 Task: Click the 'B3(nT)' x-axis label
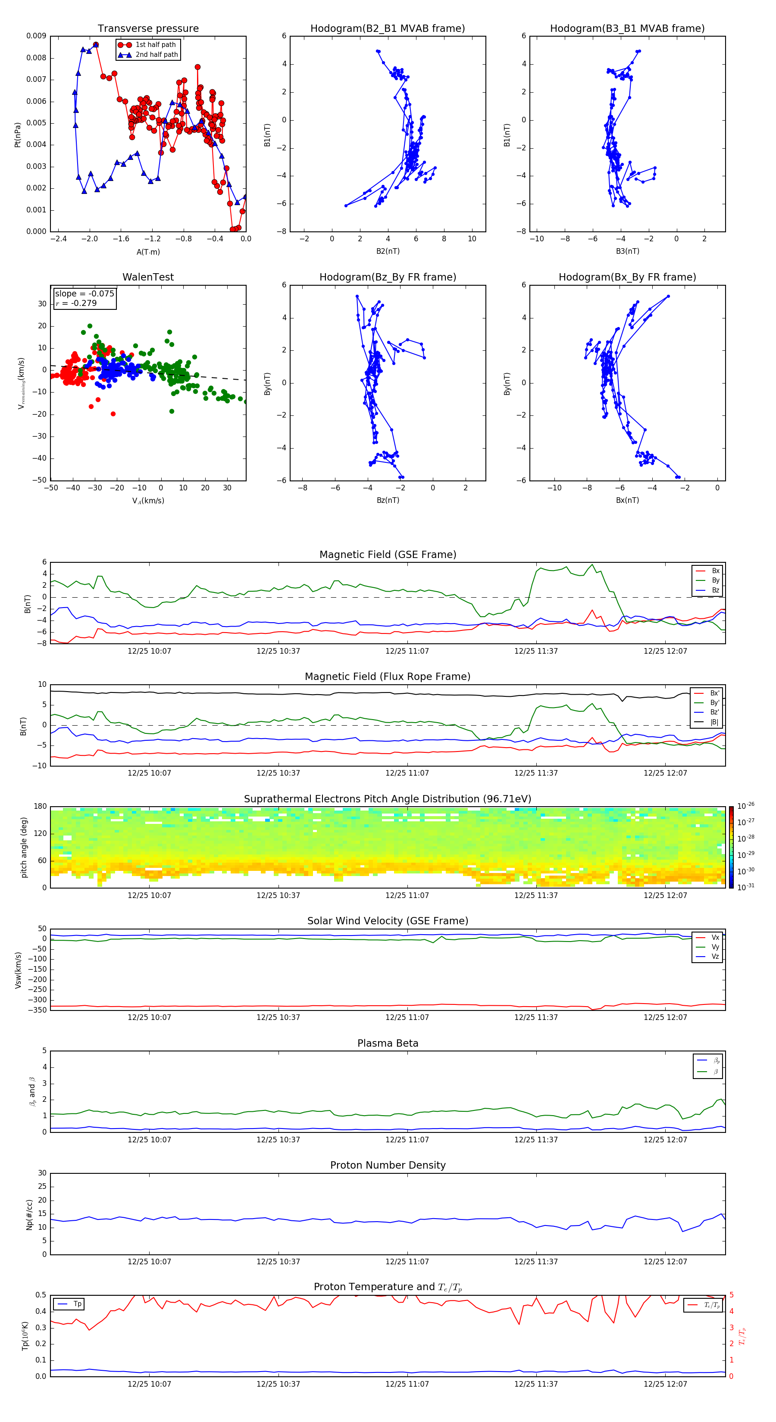[627, 251]
